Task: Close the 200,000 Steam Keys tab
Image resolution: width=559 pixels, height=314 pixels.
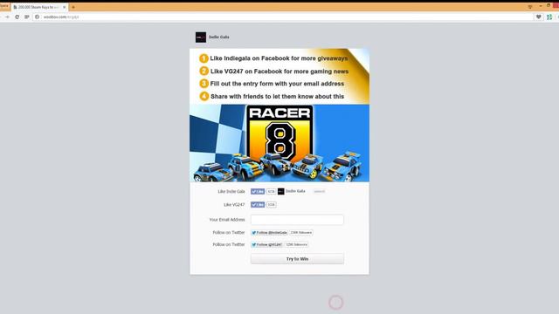Action: point(64,7)
